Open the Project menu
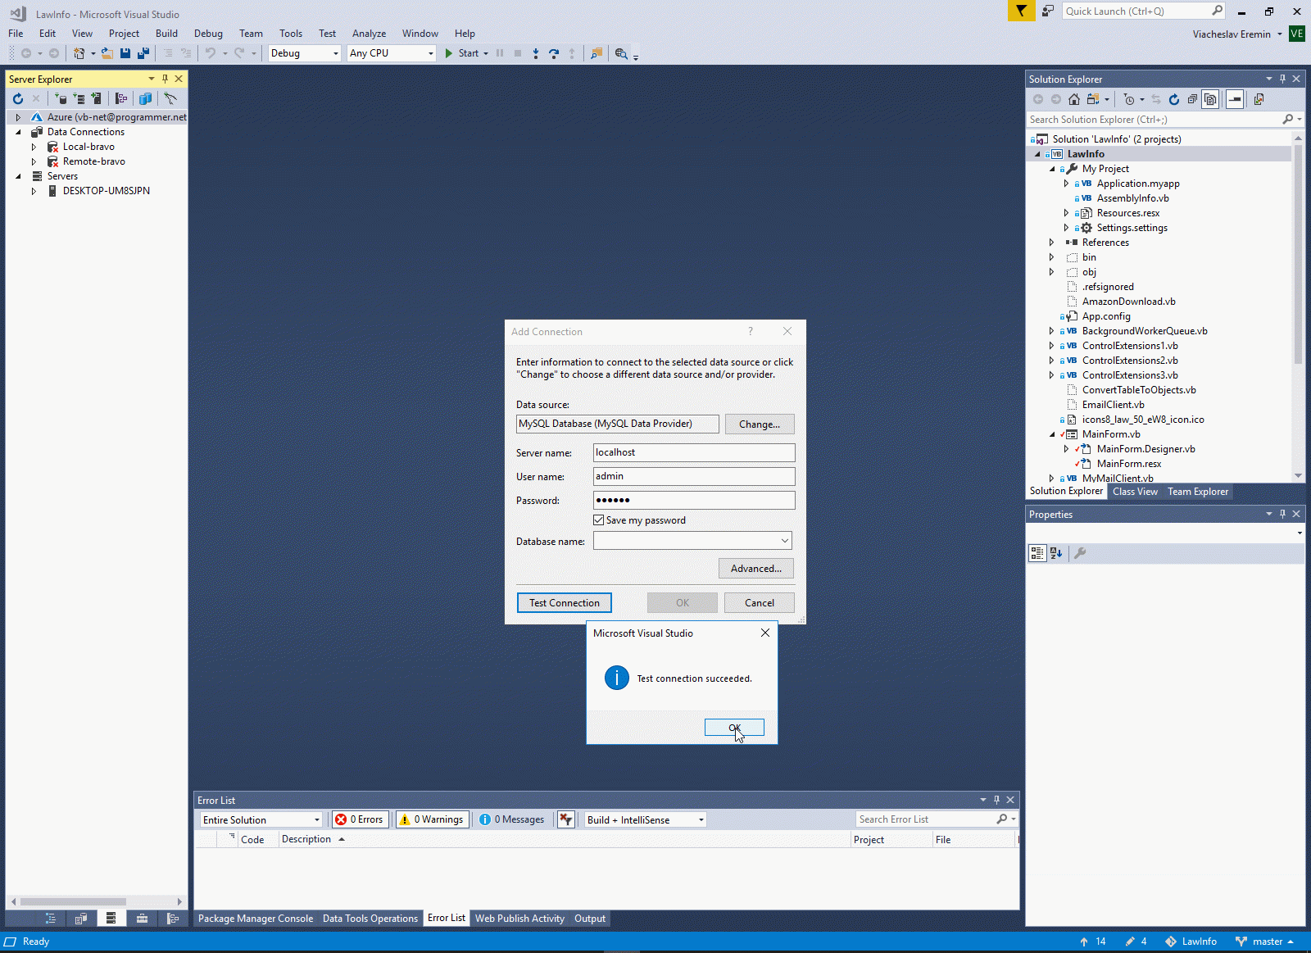This screenshot has height=953, width=1311. coord(124,34)
